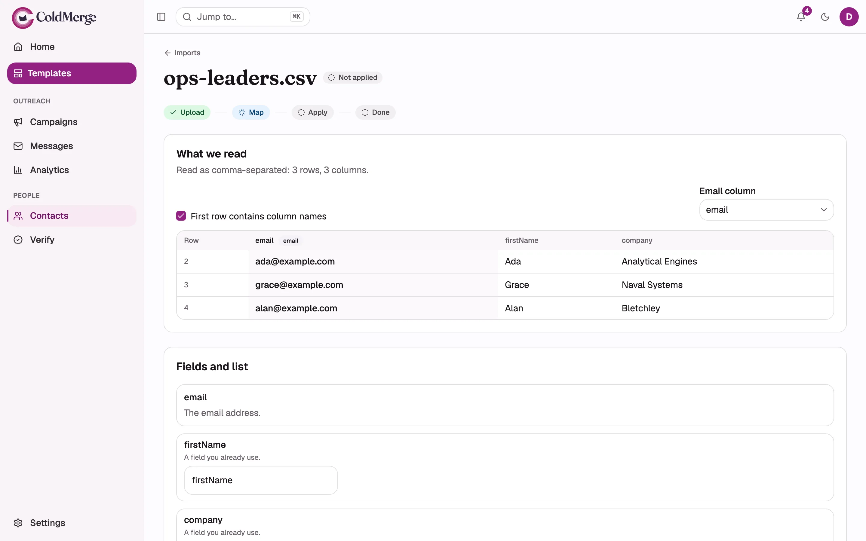
Task: Open the Email column dropdown
Action: [x=766, y=210]
